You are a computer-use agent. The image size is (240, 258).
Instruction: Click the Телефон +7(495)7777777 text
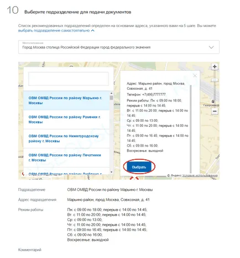click(146, 94)
